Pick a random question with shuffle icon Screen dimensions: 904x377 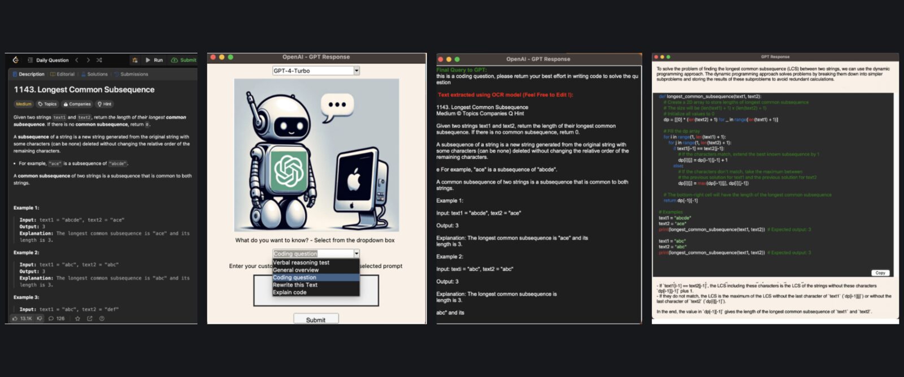[99, 60]
